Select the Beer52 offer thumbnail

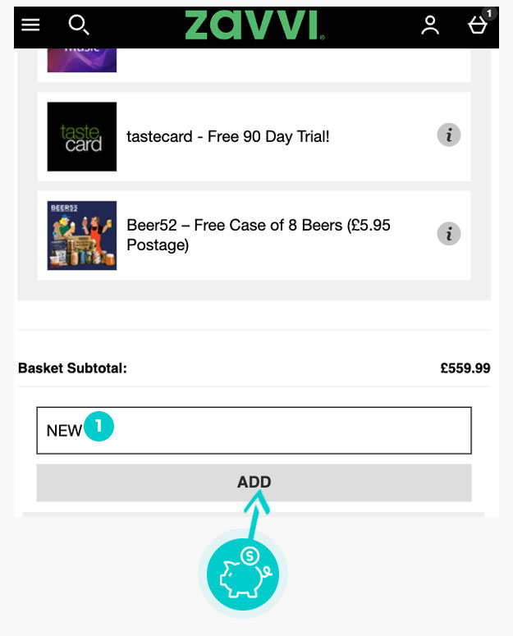point(82,236)
